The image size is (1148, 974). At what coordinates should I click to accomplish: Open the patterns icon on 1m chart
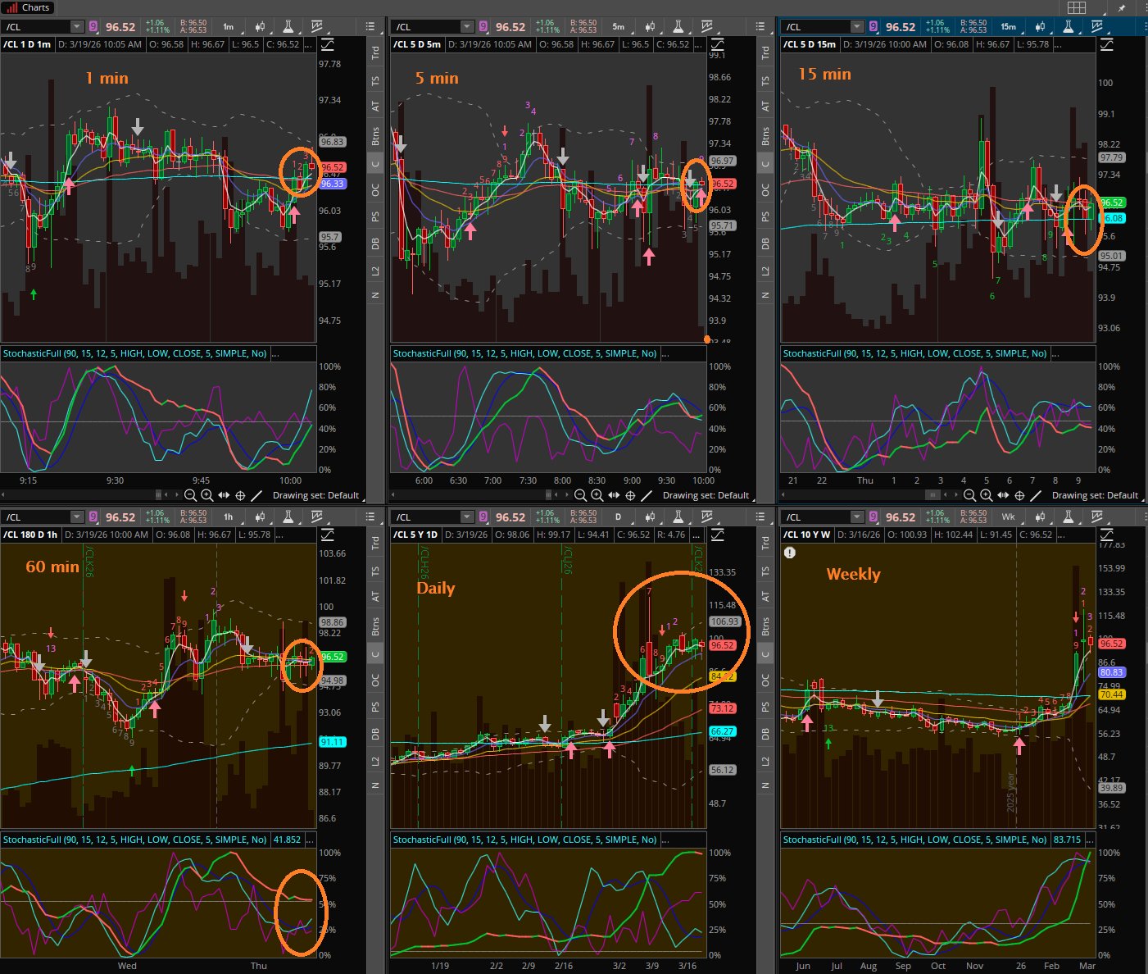point(318,27)
